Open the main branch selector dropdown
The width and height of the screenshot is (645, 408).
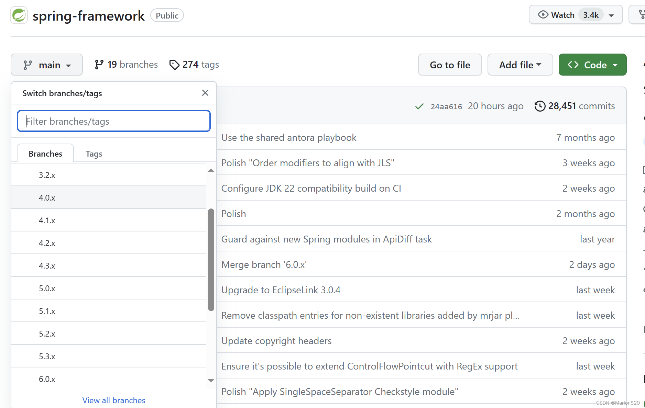47,65
